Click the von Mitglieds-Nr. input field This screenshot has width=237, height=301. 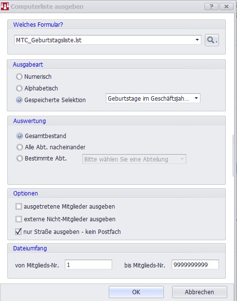88,265
